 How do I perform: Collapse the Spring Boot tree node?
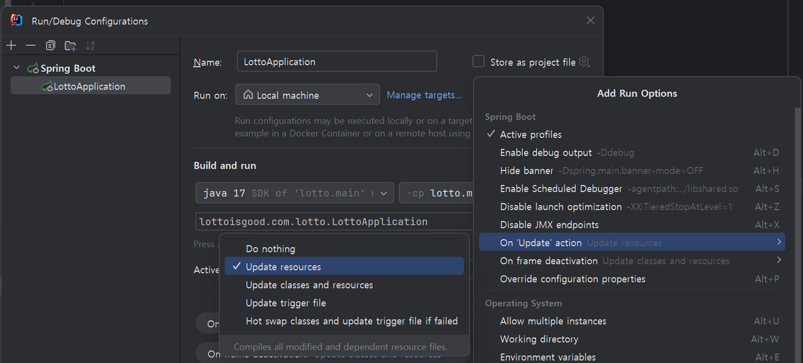tap(17, 67)
